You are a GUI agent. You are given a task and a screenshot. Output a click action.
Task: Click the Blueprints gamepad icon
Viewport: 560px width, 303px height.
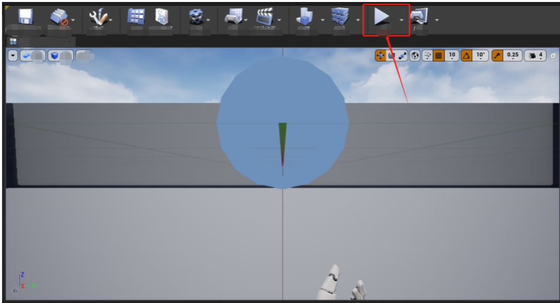click(x=234, y=16)
